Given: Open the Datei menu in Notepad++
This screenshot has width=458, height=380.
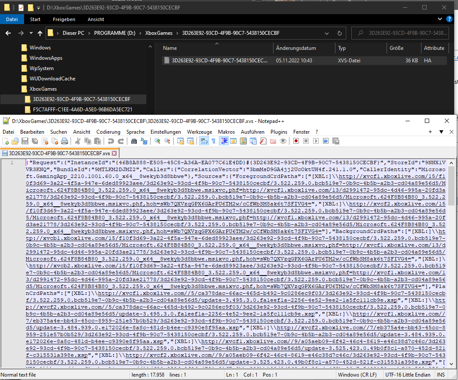Looking at the screenshot, I should pos(9,132).
